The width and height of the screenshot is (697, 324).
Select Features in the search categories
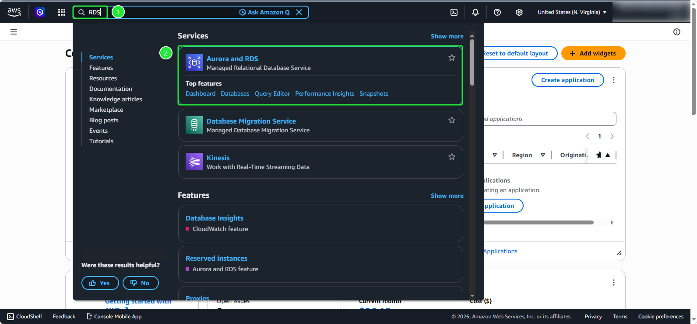tap(101, 68)
